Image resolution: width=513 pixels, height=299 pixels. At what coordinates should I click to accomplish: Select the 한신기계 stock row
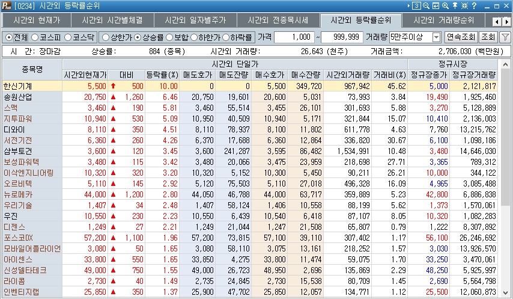[x=250, y=86]
